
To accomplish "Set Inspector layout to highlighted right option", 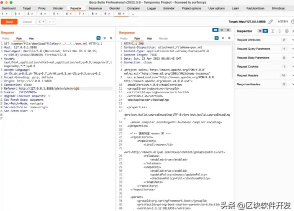I will (x=265, y=31).
